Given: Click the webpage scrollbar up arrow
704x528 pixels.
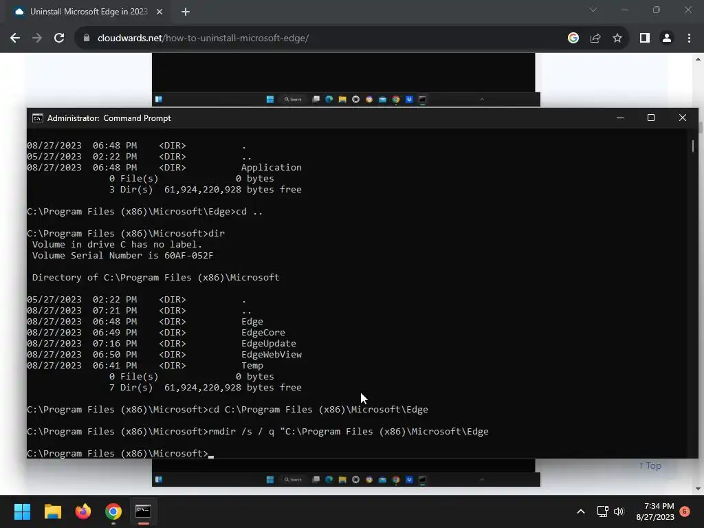Looking at the screenshot, I should tap(698, 59).
